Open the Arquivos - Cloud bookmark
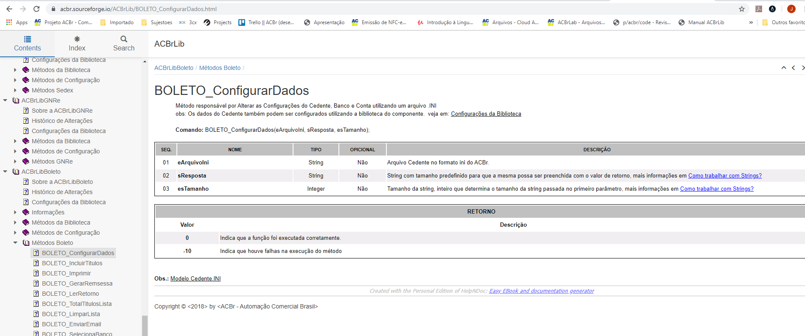The width and height of the screenshot is (805, 336). tap(511, 22)
